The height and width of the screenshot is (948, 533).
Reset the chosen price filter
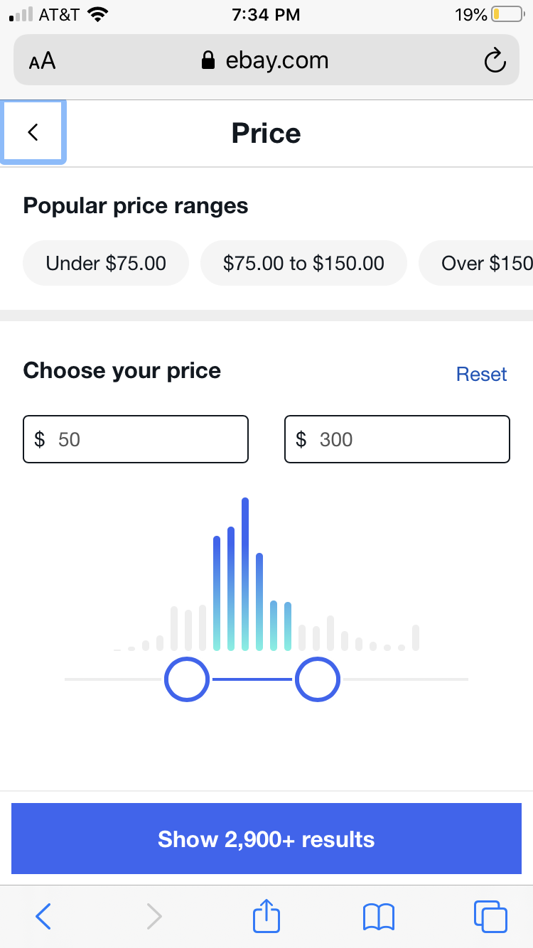(x=481, y=375)
